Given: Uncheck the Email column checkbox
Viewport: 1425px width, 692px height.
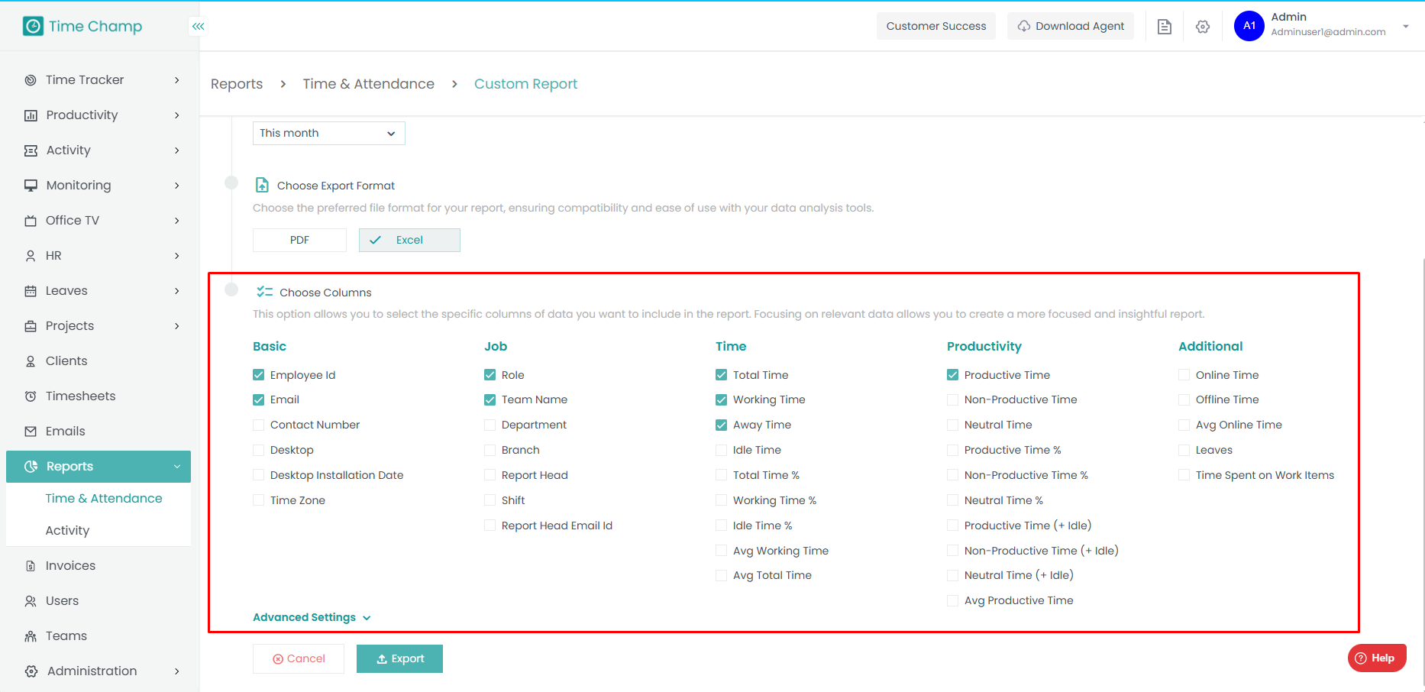Looking at the screenshot, I should tap(259, 399).
